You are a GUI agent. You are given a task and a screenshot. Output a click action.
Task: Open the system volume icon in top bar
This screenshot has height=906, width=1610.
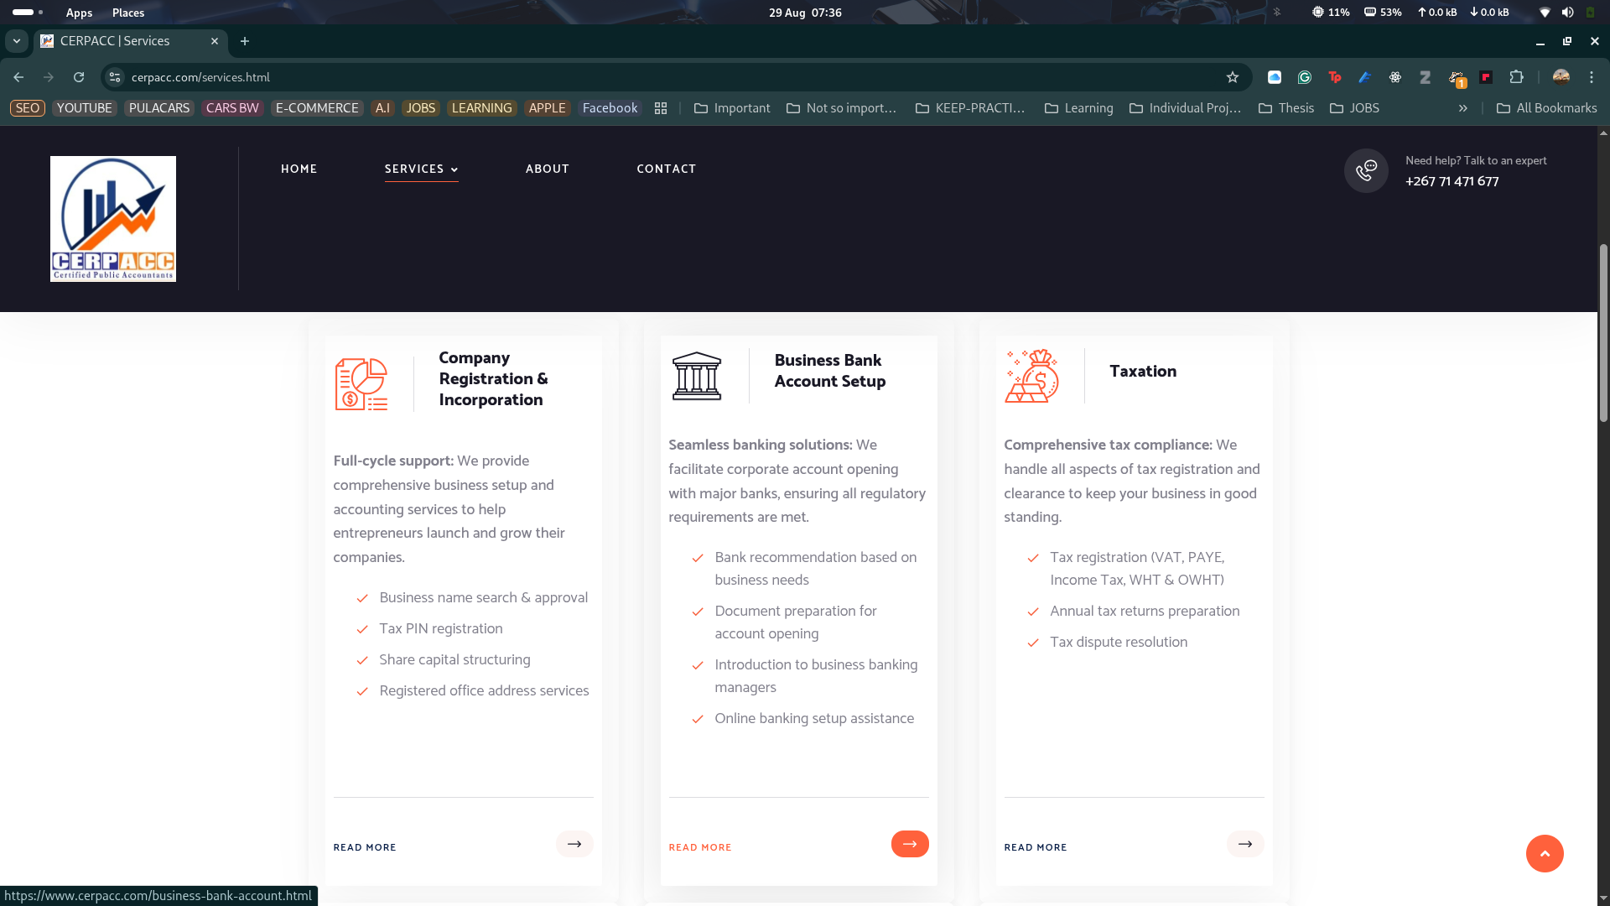click(1567, 13)
